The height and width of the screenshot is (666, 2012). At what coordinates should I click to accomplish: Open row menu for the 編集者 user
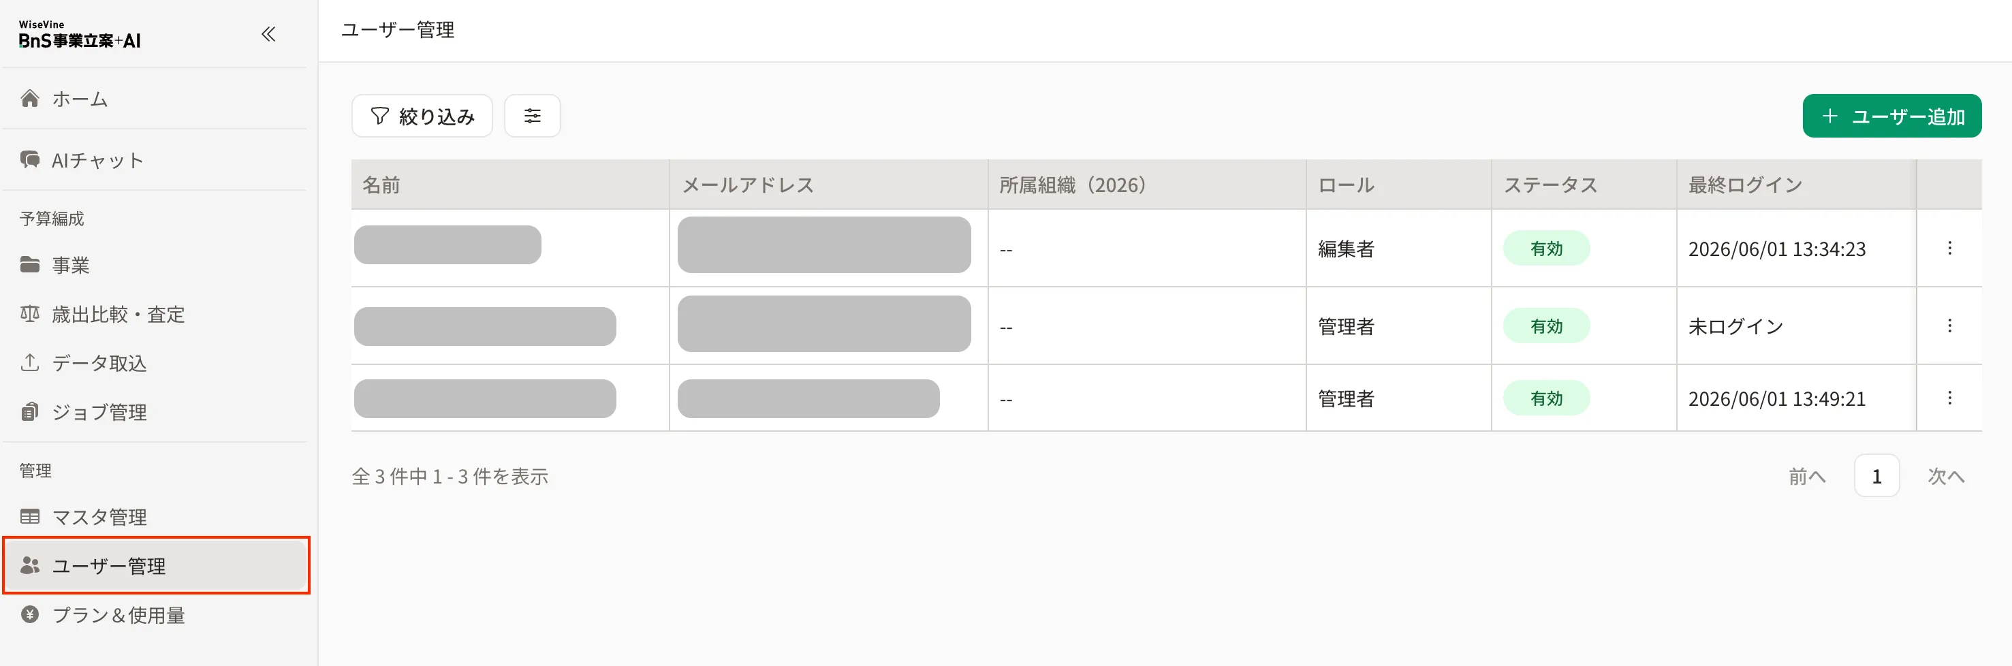point(1949,249)
